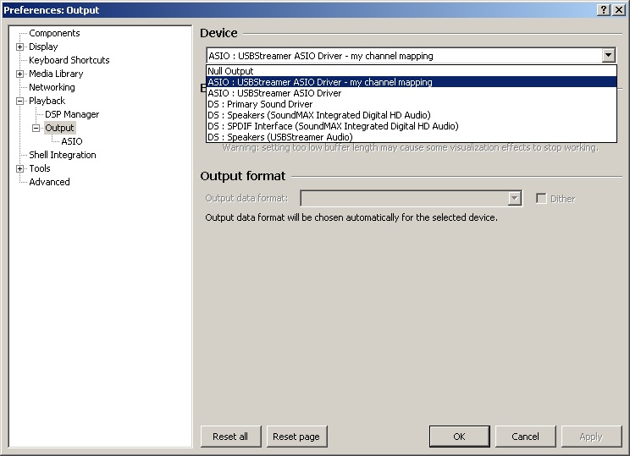Open the Advanced preferences page

pyautogui.click(x=49, y=182)
